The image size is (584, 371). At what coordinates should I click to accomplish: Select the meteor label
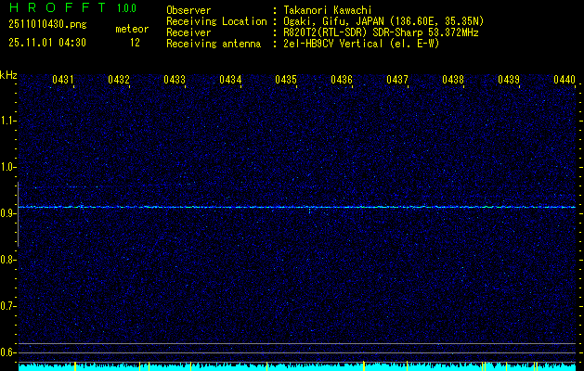coord(131,29)
